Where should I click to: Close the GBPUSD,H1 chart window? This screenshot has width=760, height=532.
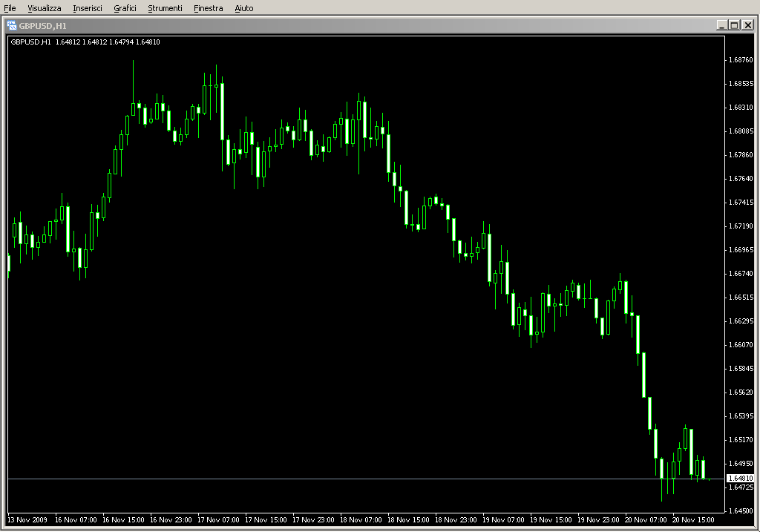(x=748, y=25)
